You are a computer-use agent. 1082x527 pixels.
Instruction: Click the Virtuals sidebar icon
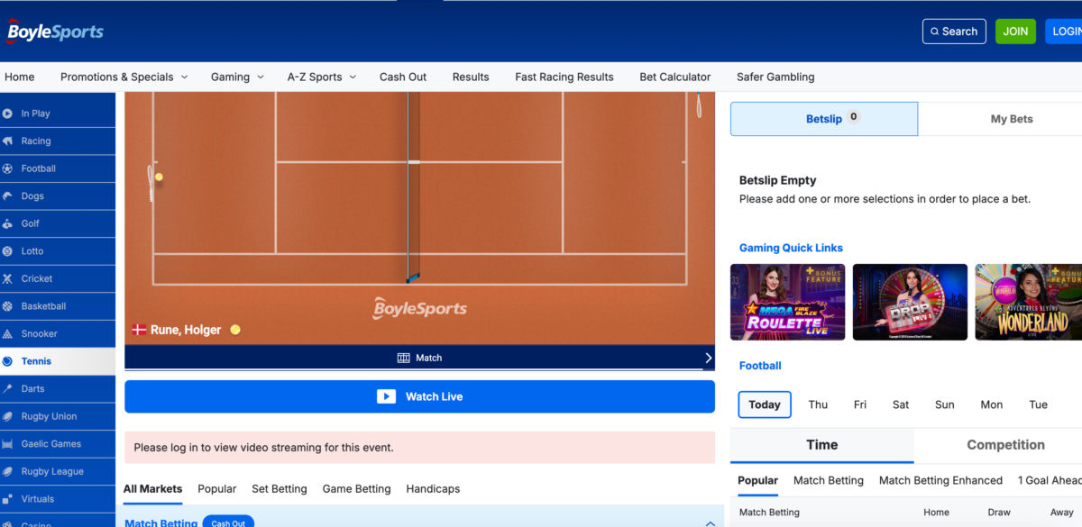coord(8,499)
